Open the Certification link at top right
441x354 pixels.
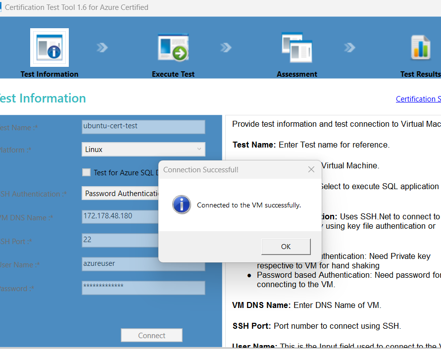418,99
